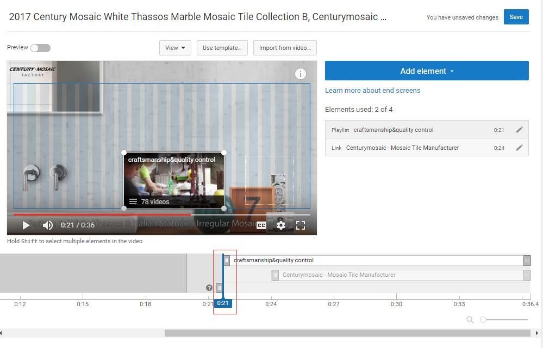Click the 0:21 playhead marker on timeline
Image resolution: width=543 pixels, height=348 pixels.
point(223,303)
